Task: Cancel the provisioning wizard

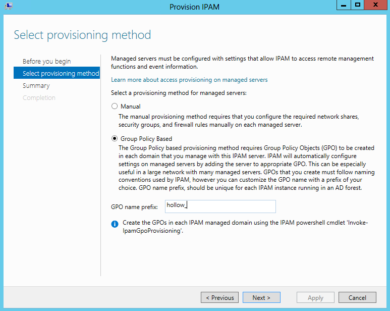Action: pos(357,298)
